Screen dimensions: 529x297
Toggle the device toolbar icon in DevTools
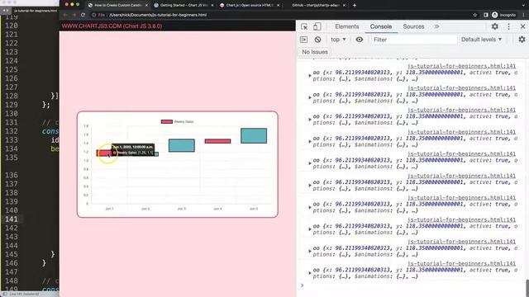point(317,26)
